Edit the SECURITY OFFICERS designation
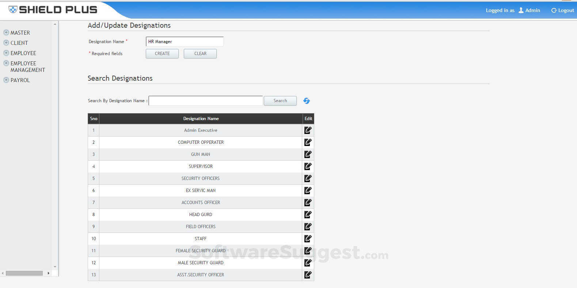 tap(308, 178)
